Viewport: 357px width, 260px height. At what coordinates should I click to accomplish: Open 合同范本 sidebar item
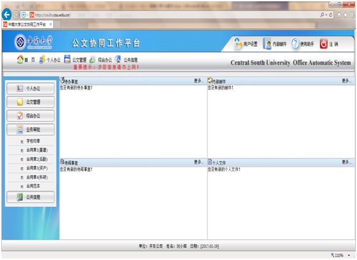point(33,186)
